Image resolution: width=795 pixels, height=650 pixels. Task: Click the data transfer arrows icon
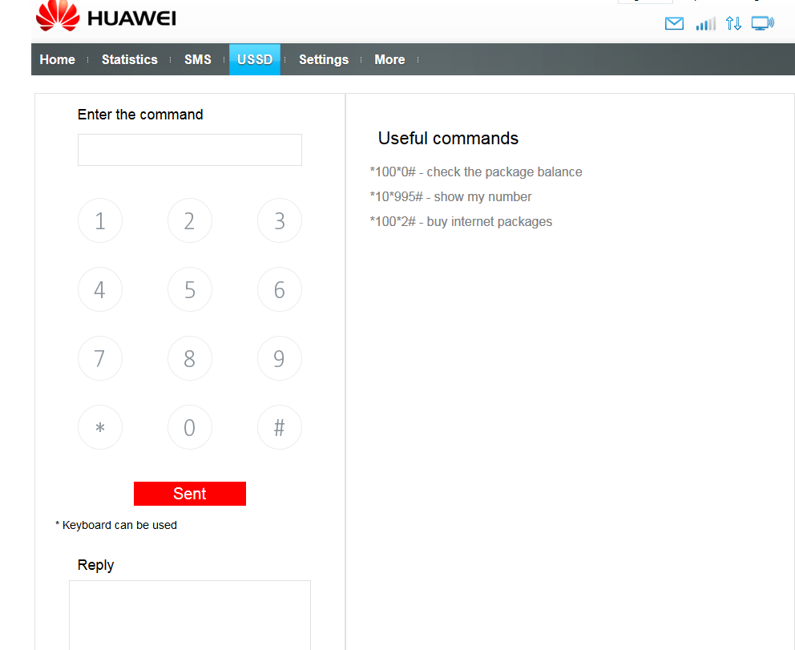tap(733, 23)
